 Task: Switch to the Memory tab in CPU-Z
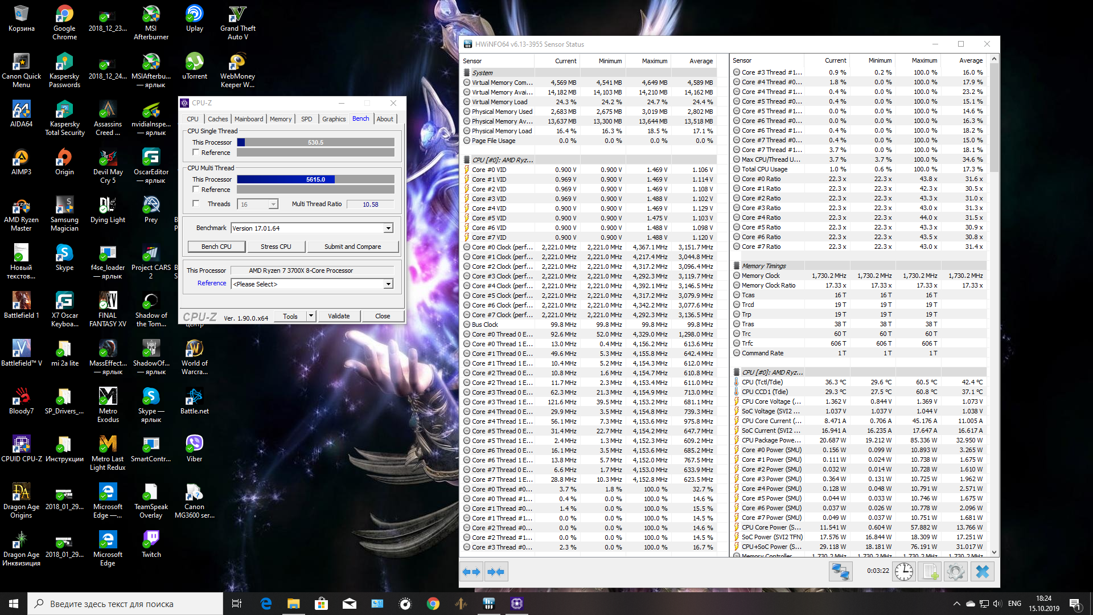tap(281, 119)
